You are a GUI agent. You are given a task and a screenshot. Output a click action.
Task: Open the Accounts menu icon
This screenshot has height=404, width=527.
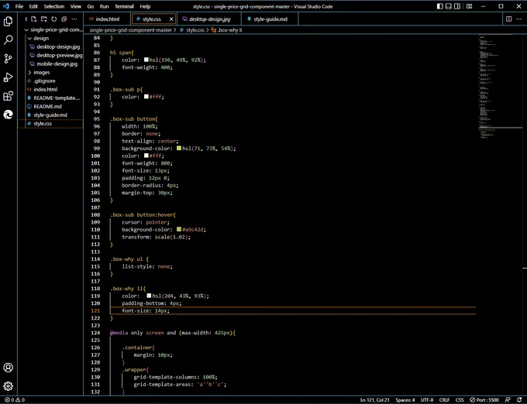coord(8,368)
